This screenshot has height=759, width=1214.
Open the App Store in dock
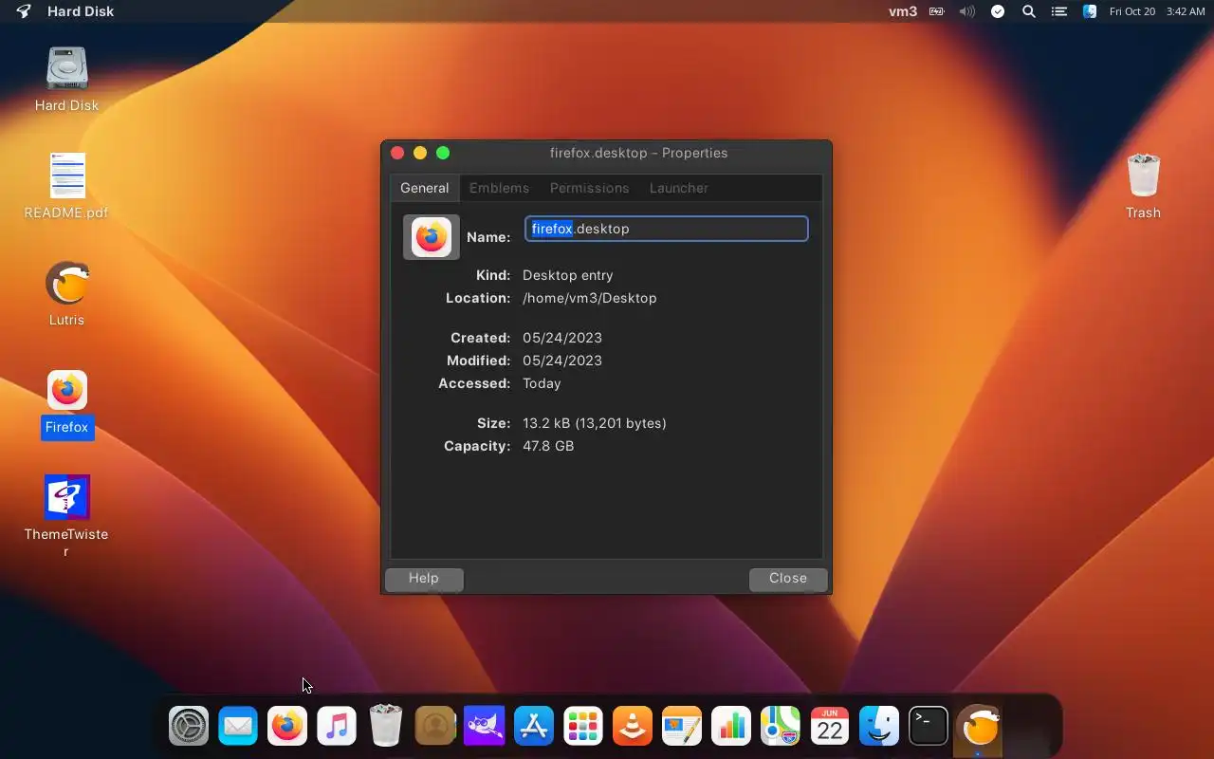click(534, 728)
